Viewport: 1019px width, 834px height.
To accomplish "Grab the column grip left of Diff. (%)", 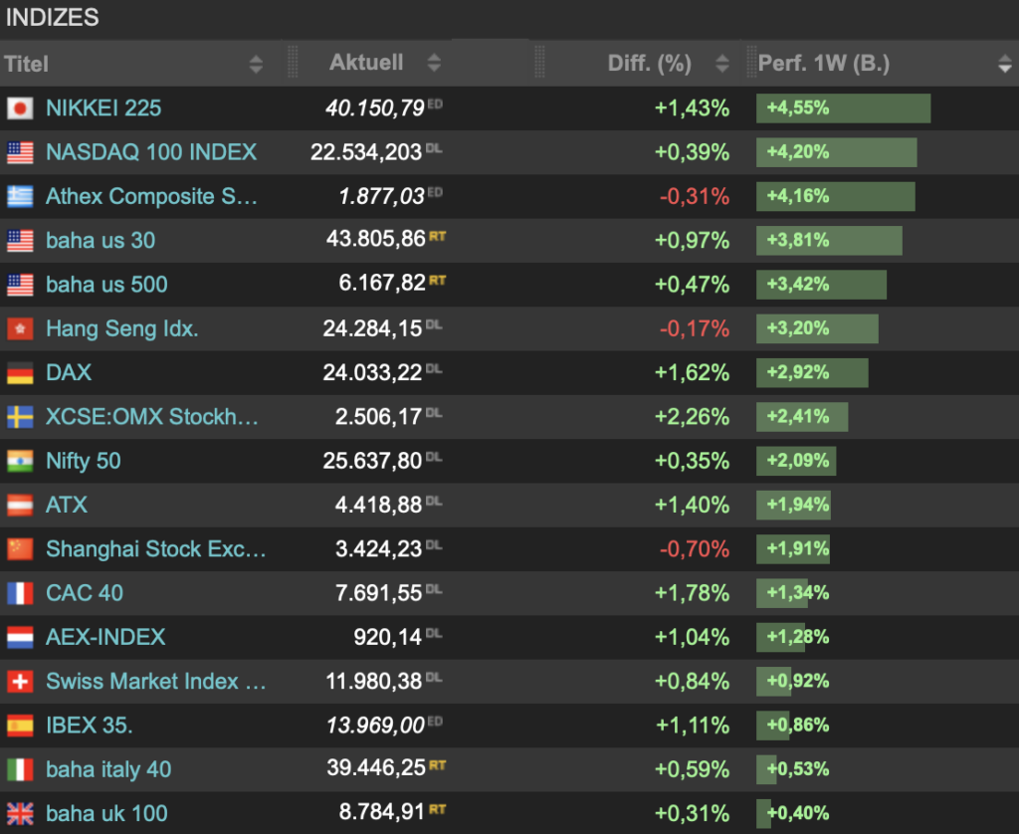I will [539, 63].
